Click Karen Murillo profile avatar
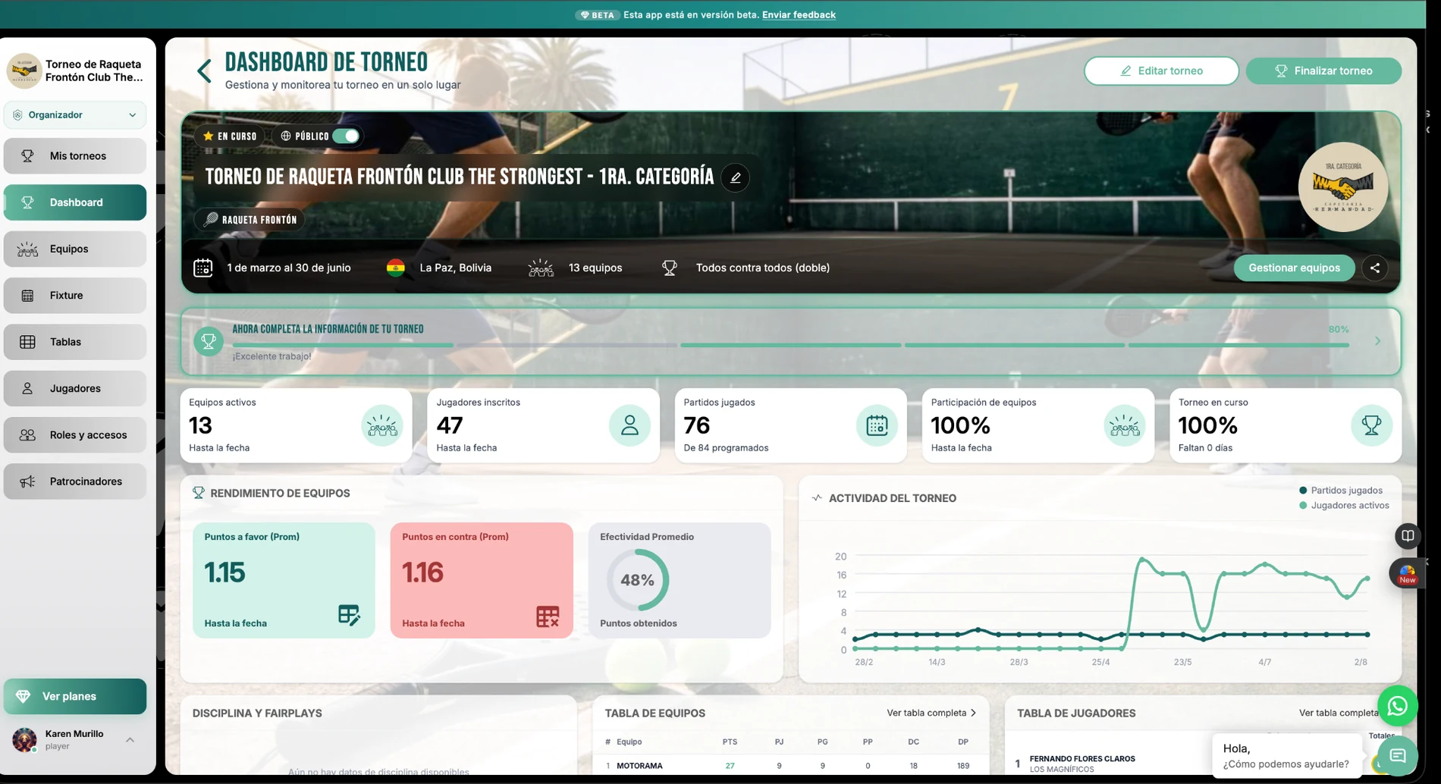 (24, 739)
